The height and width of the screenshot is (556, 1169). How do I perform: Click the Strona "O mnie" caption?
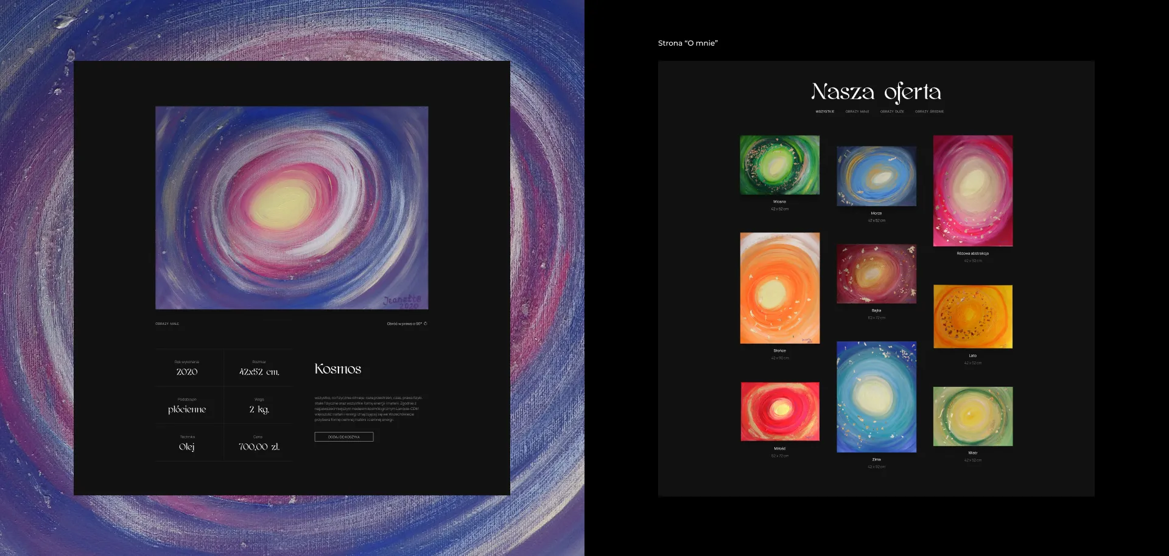pyautogui.click(x=688, y=43)
